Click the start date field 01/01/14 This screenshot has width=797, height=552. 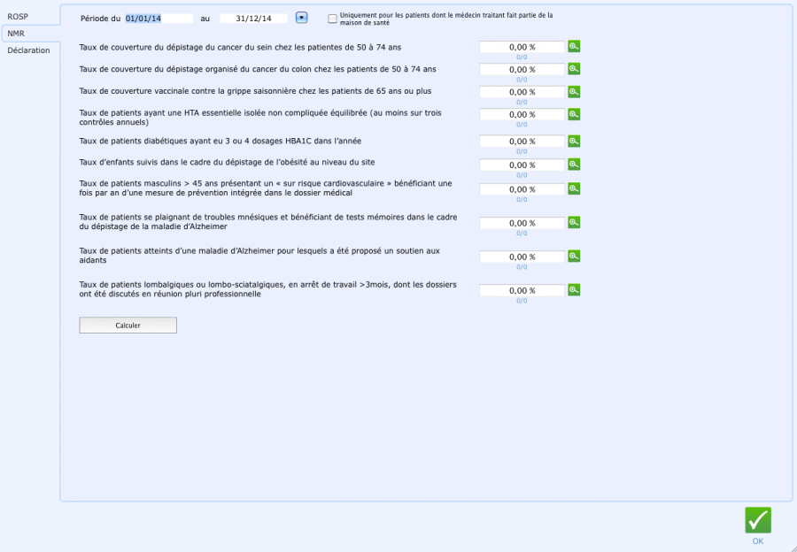(x=159, y=19)
